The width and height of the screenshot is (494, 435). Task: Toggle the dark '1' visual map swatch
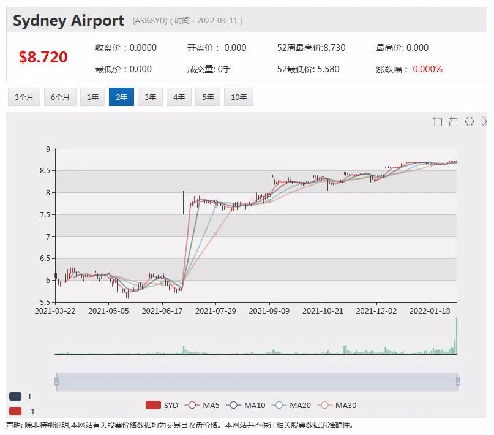click(15, 396)
